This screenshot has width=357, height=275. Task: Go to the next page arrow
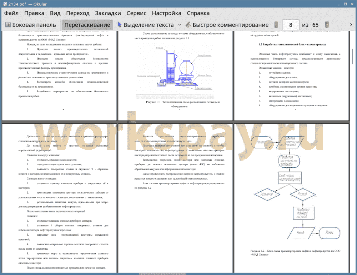tap(327, 25)
